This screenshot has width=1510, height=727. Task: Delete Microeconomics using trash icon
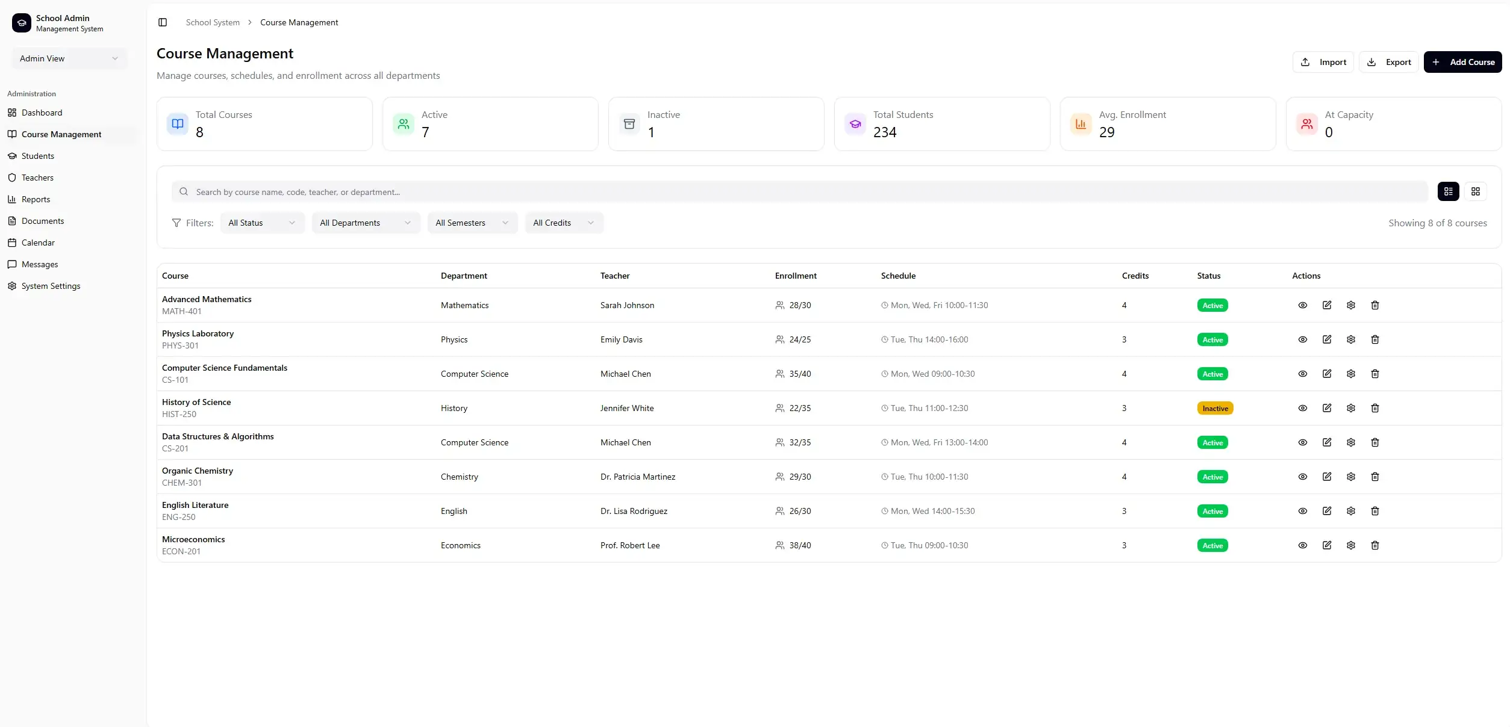pyautogui.click(x=1374, y=545)
